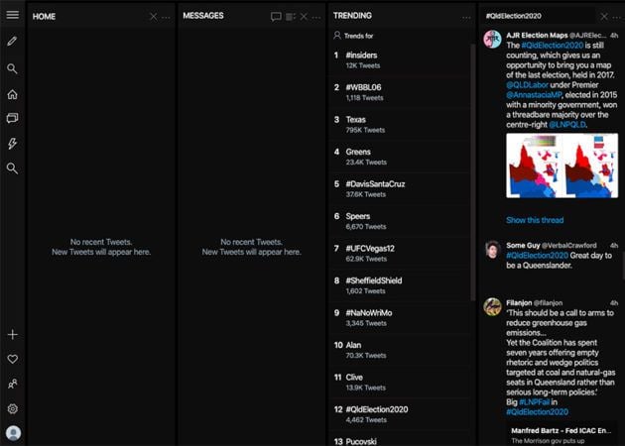Click the Trends for label

[x=359, y=36]
